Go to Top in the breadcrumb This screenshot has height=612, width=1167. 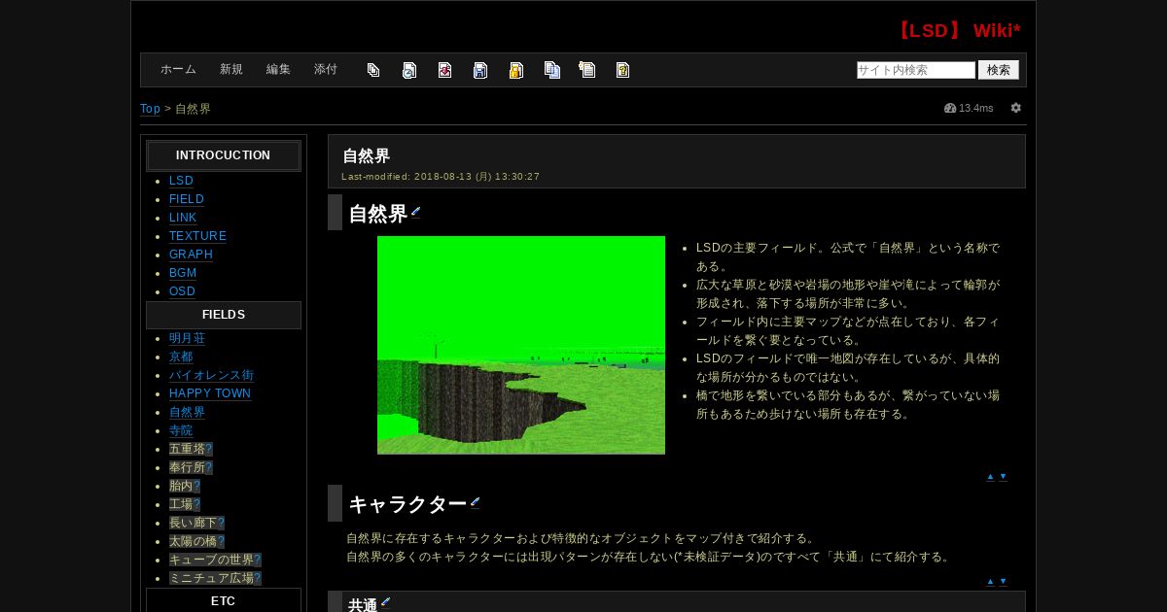150,109
